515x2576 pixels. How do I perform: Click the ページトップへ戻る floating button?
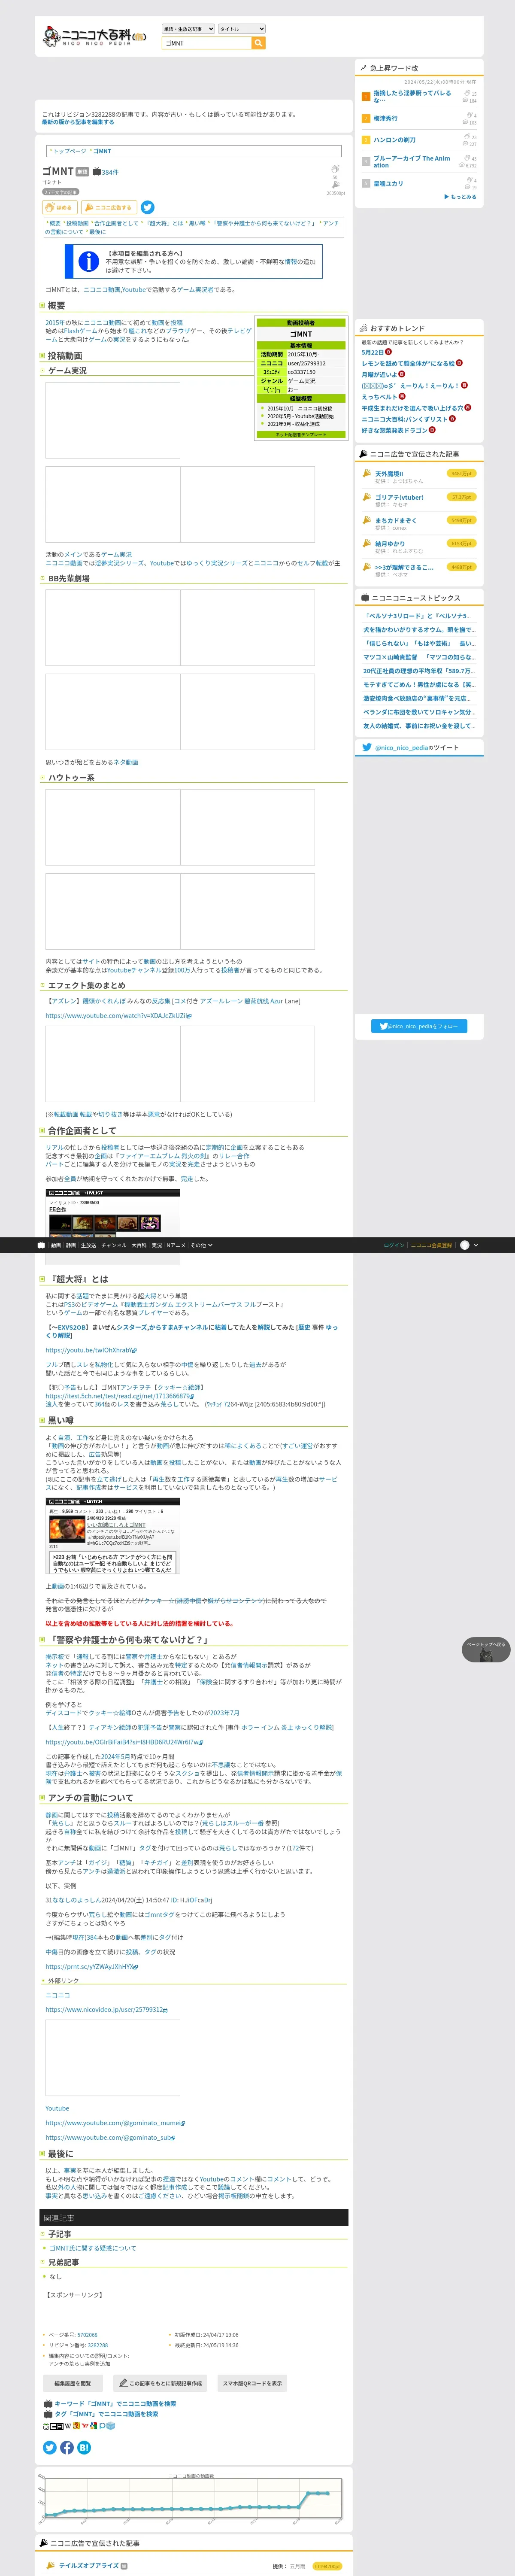[x=486, y=1650]
